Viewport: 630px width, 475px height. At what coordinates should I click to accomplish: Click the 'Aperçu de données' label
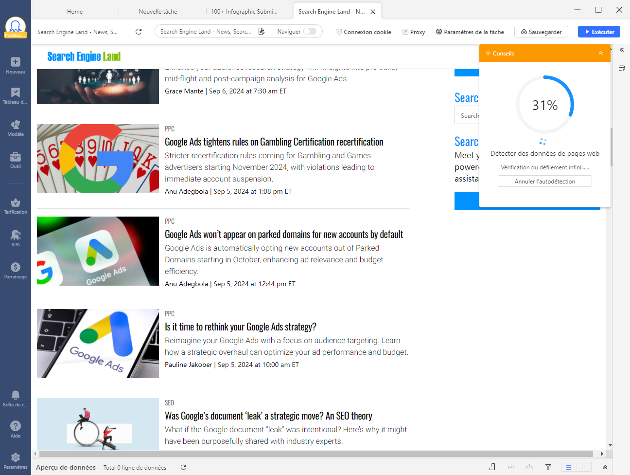66,467
